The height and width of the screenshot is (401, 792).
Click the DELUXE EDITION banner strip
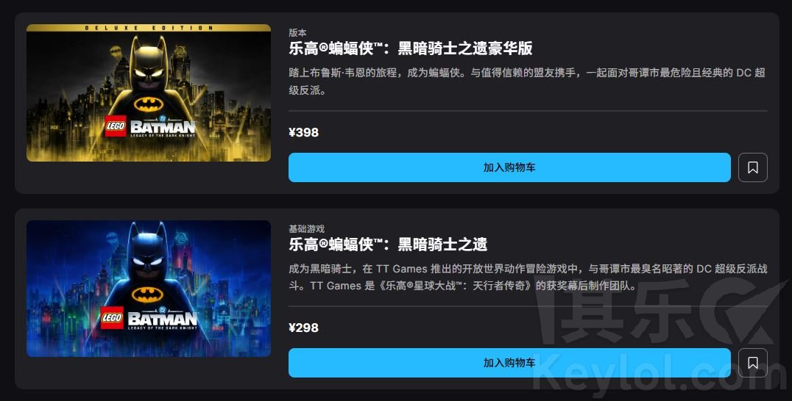149,28
